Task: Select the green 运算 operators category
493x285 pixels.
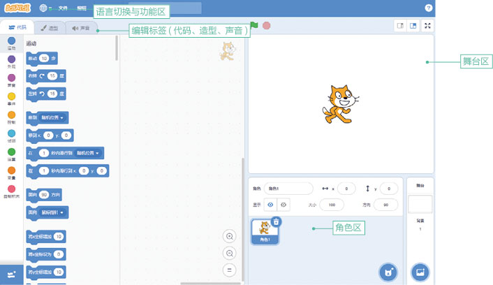Action: (11, 152)
